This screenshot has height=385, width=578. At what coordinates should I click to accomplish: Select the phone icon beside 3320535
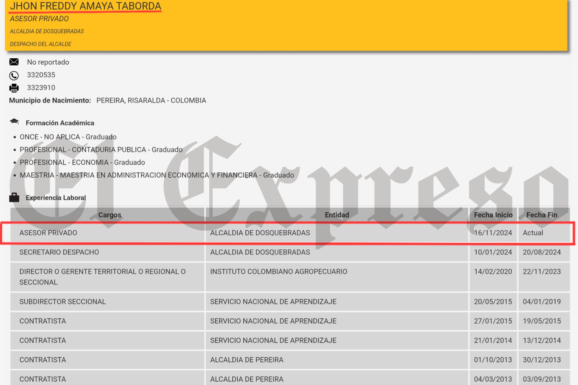[14, 75]
